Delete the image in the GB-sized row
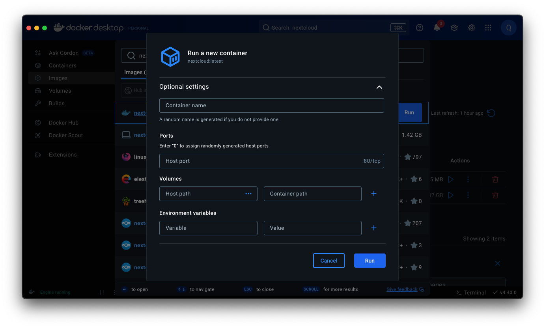The width and height of the screenshot is (545, 328). tap(495, 195)
